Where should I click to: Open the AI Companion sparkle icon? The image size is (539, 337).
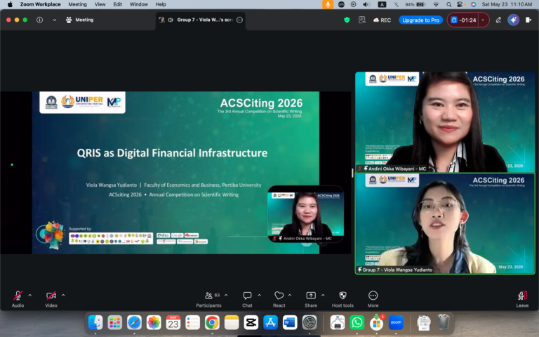pos(514,20)
